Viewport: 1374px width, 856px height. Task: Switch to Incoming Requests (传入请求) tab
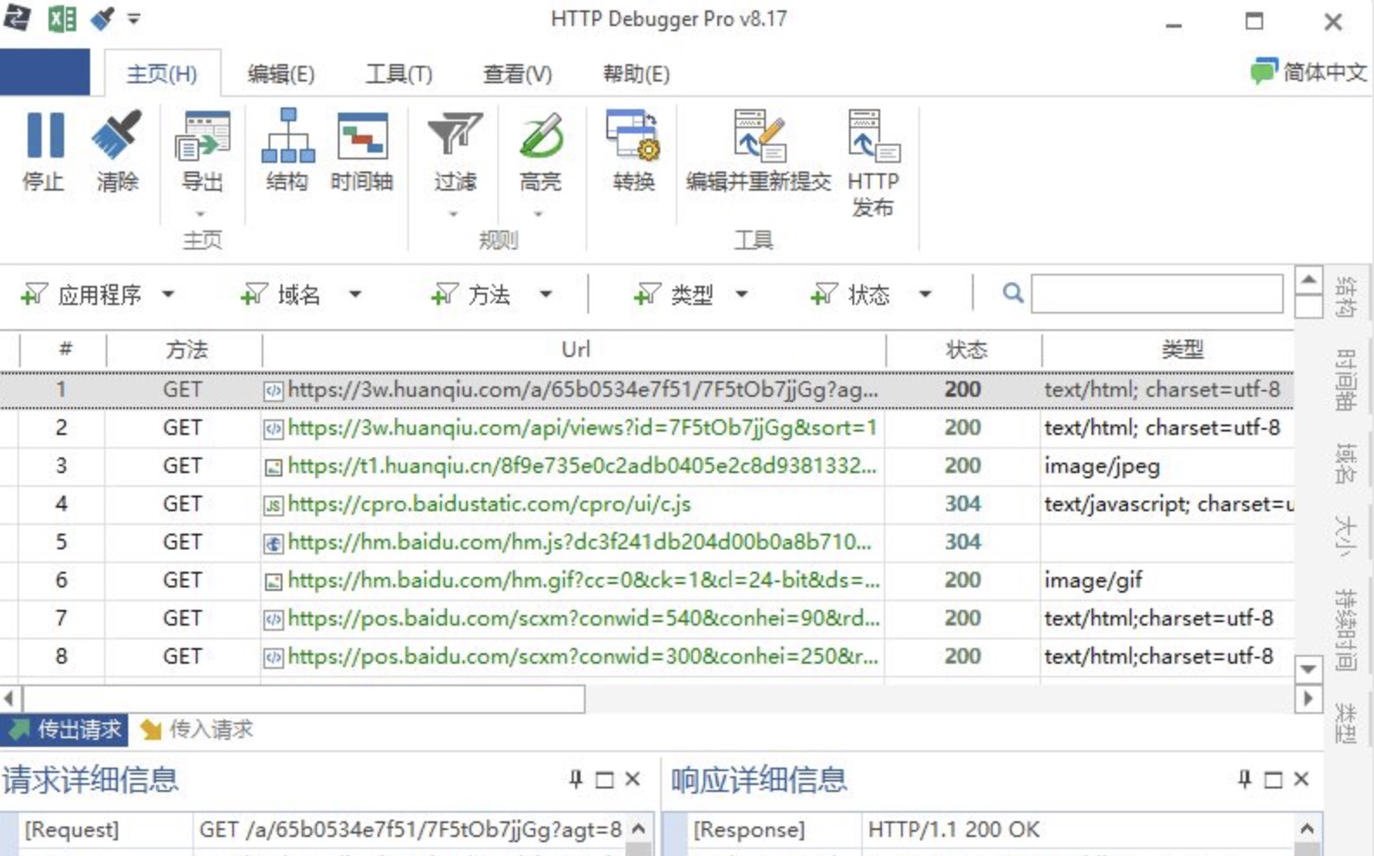(197, 730)
